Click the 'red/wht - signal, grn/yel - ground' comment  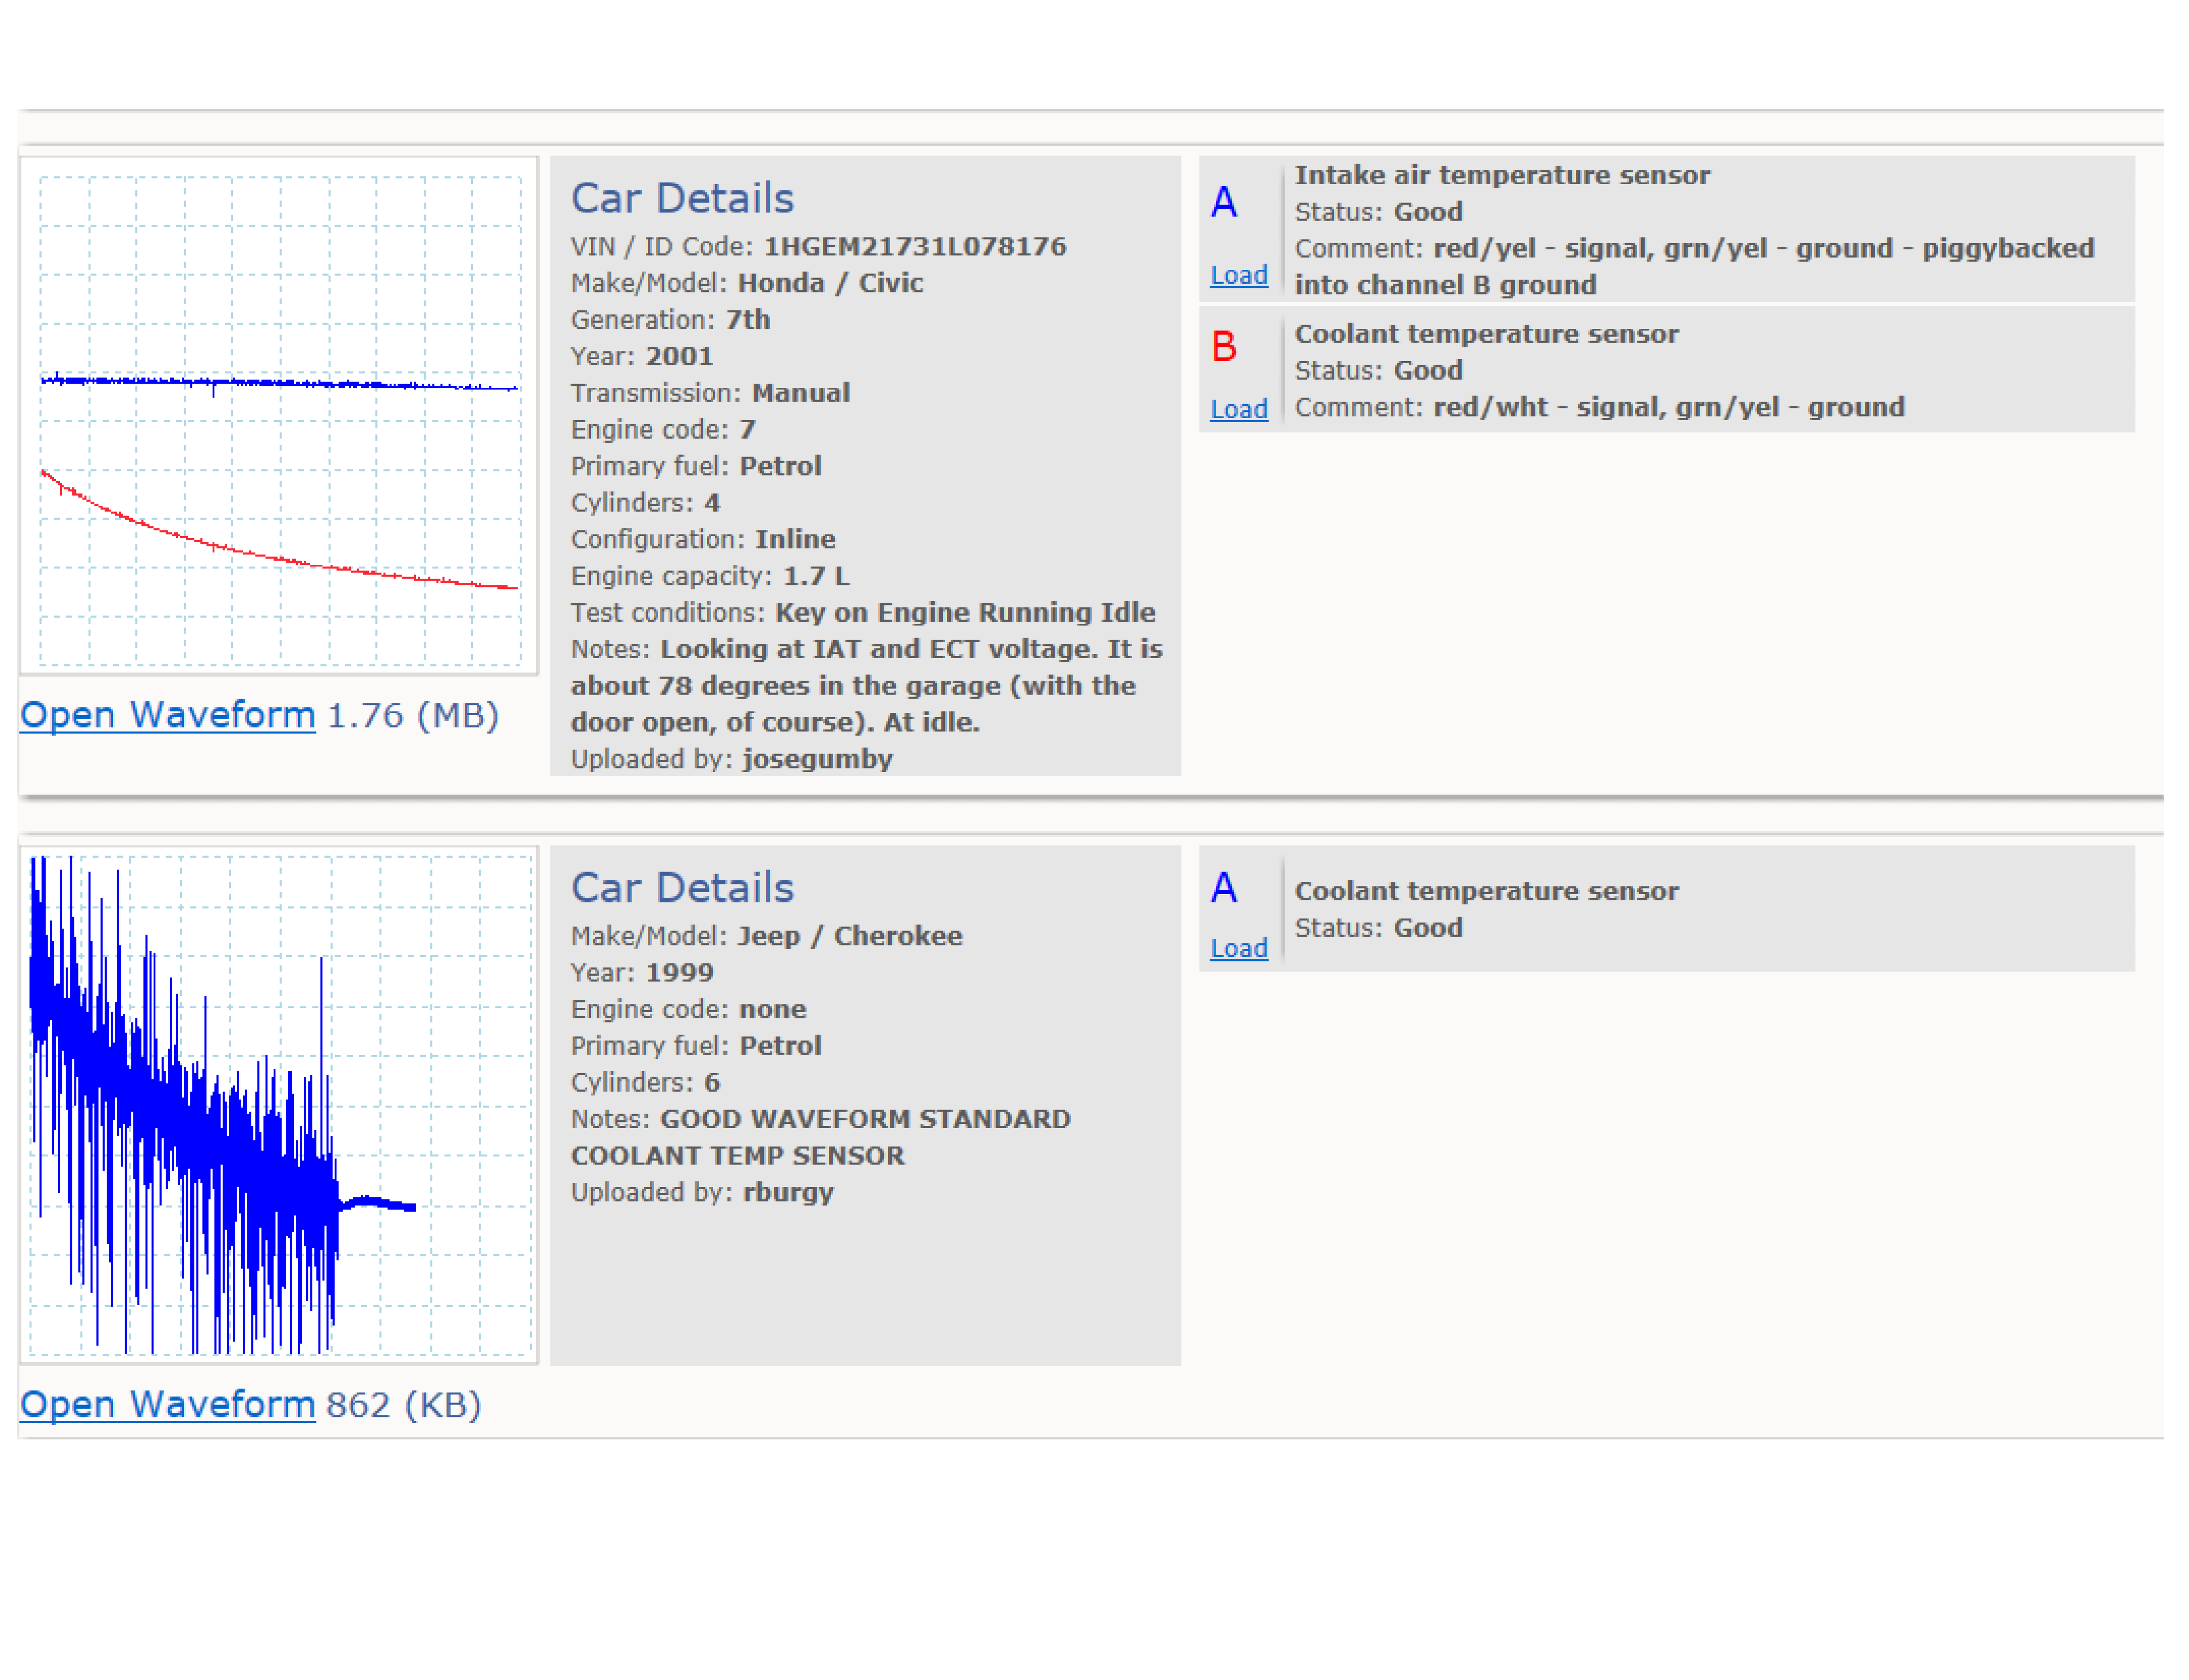tap(1669, 407)
